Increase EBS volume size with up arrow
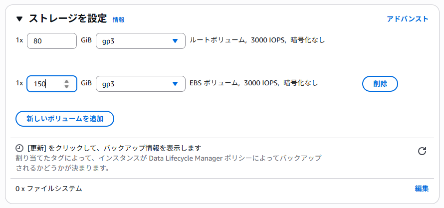 click(x=66, y=81)
